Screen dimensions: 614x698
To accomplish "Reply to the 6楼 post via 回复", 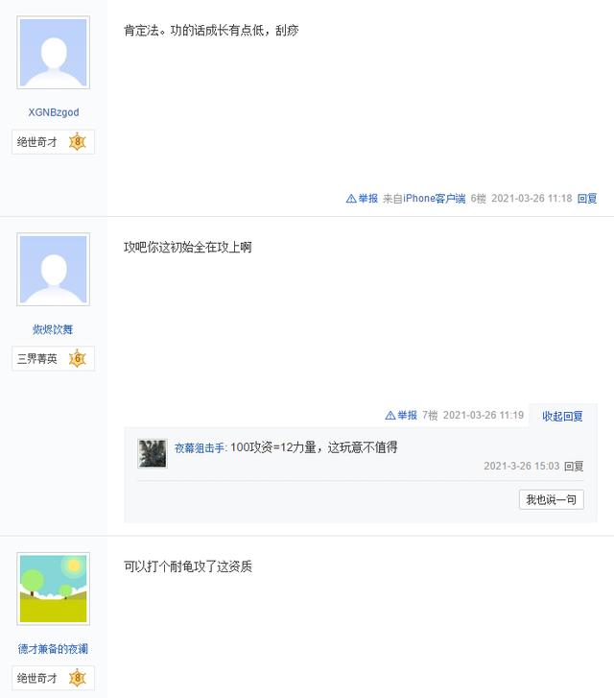I will click(x=587, y=199).
